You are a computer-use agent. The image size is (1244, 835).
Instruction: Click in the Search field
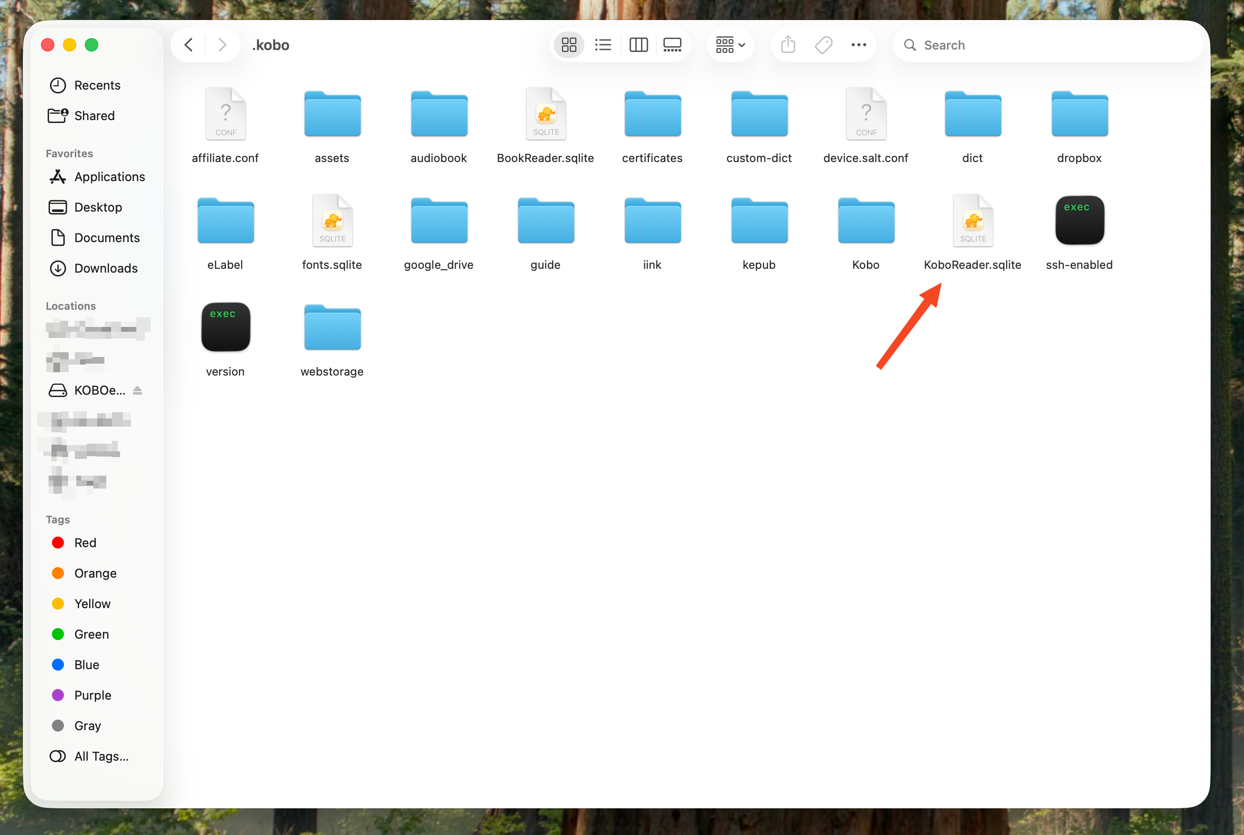pos(1046,45)
